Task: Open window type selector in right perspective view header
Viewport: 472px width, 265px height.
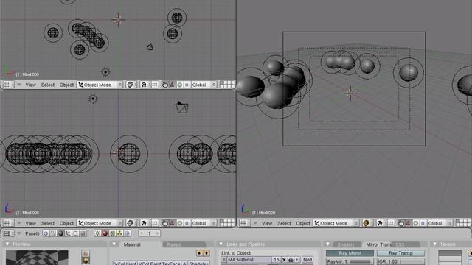Action: point(244,223)
